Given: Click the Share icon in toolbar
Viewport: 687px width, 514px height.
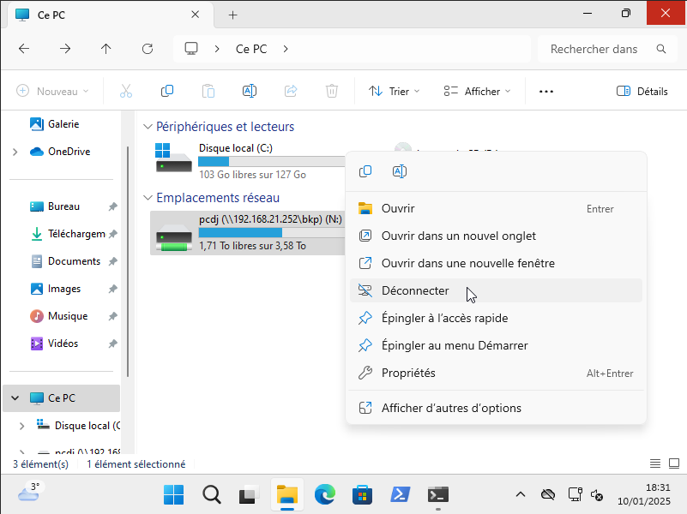Looking at the screenshot, I should pos(291,91).
